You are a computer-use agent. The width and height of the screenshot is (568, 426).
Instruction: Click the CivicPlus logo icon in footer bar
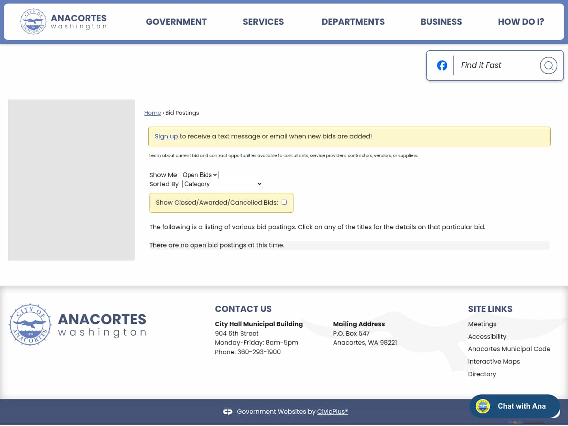(x=228, y=411)
